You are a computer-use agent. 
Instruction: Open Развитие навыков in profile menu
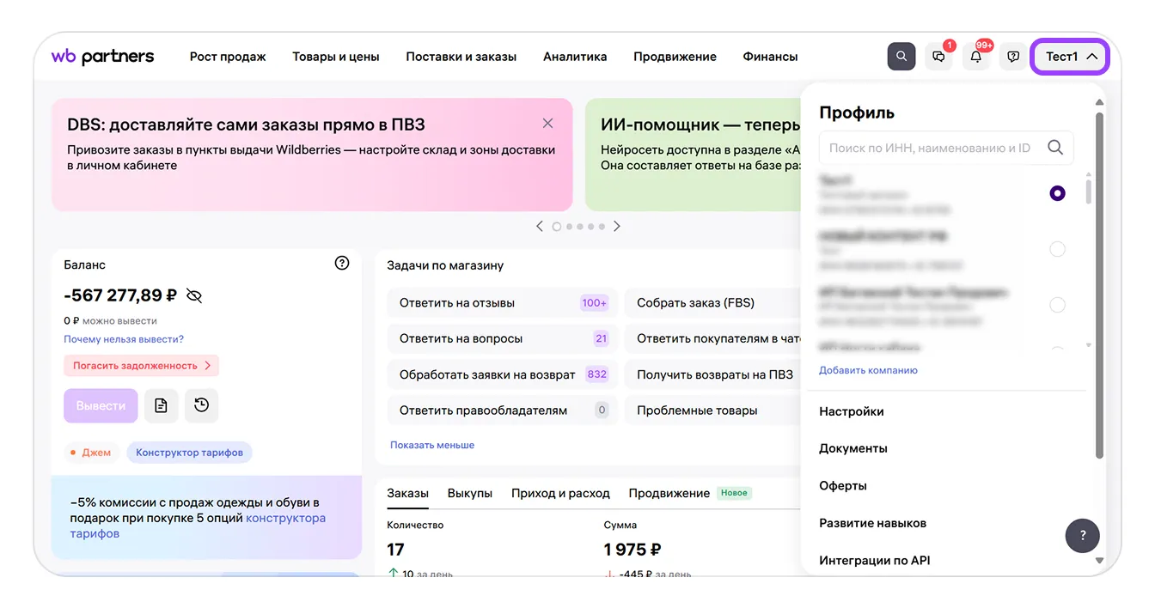click(873, 523)
